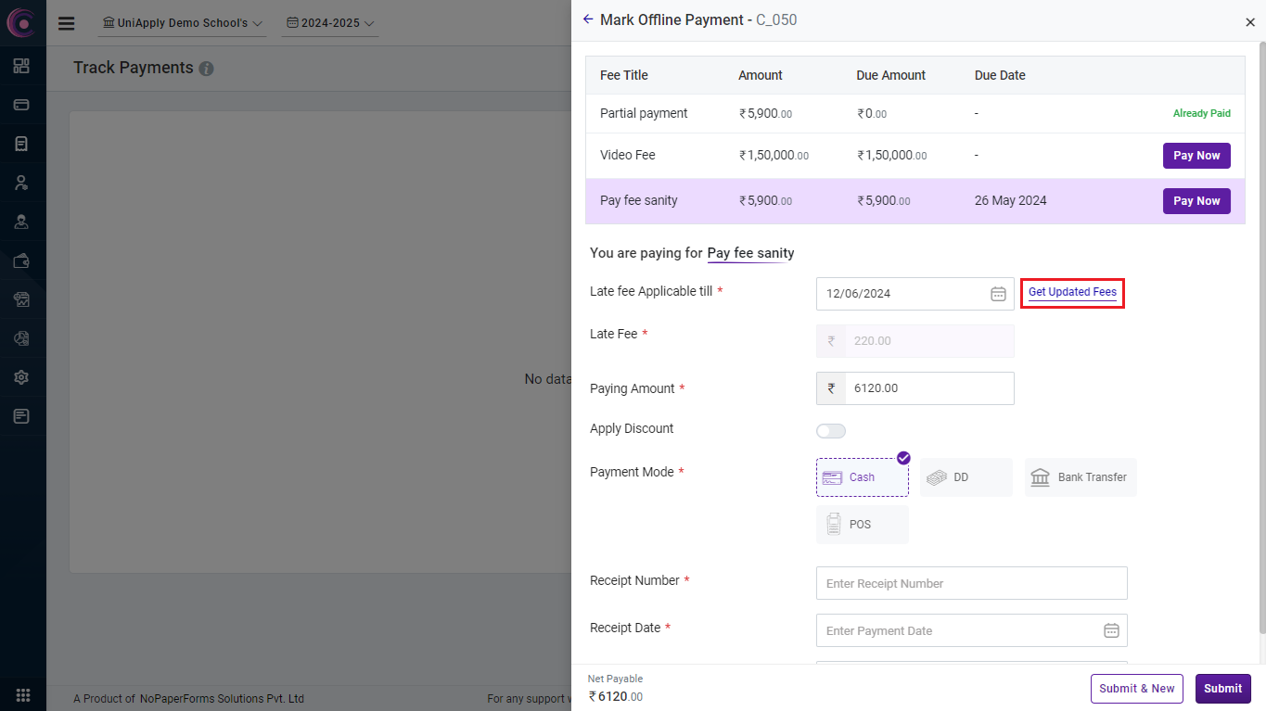Screen dimensions: 1266x711
Task: Click the Submit & New button
Action: click(1136, 689)
